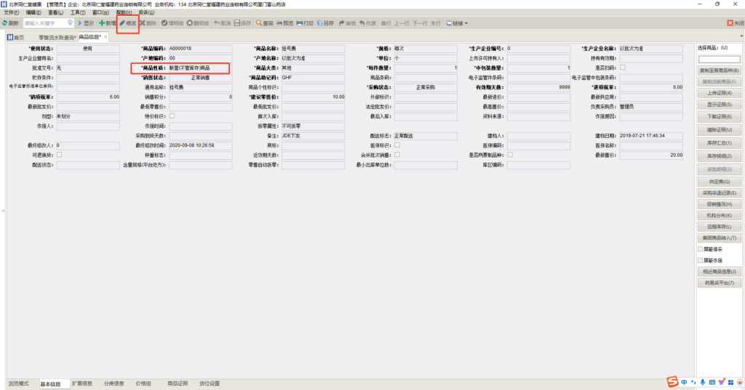Screen dimensions: 745x390
Task: Click the 下载证照(6) button
Action: (719, 117)
